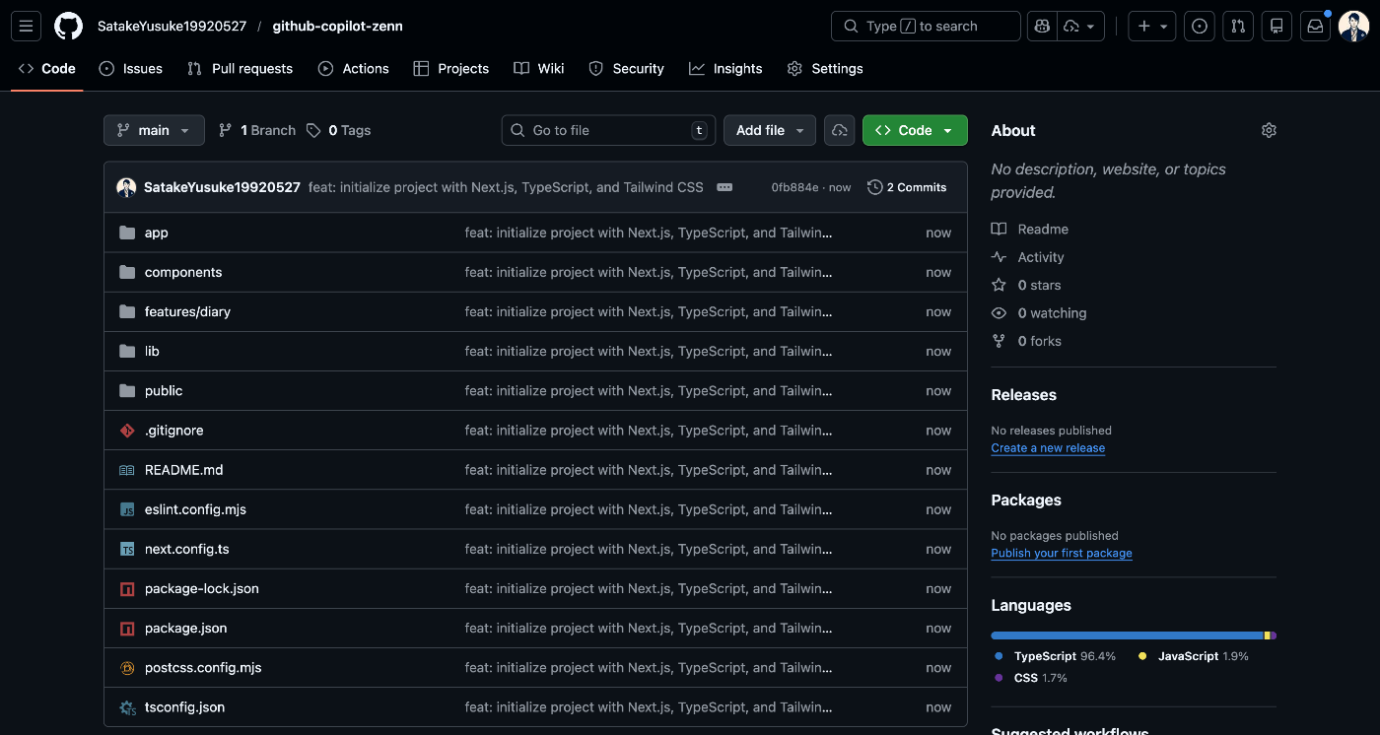Switch to the Projects tab
The width and height of the screenshot is (1380, 735).
[450, 68]
